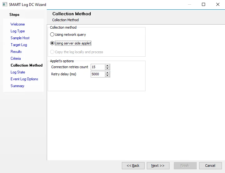225x173 pixels.
Task: Open the Log Type step
Action: click(x=18, y=31)
